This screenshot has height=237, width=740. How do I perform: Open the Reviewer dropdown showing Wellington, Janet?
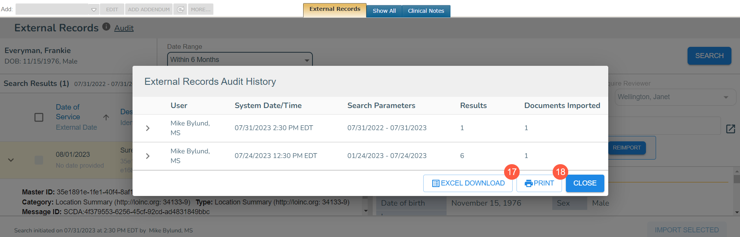[675, 97]
